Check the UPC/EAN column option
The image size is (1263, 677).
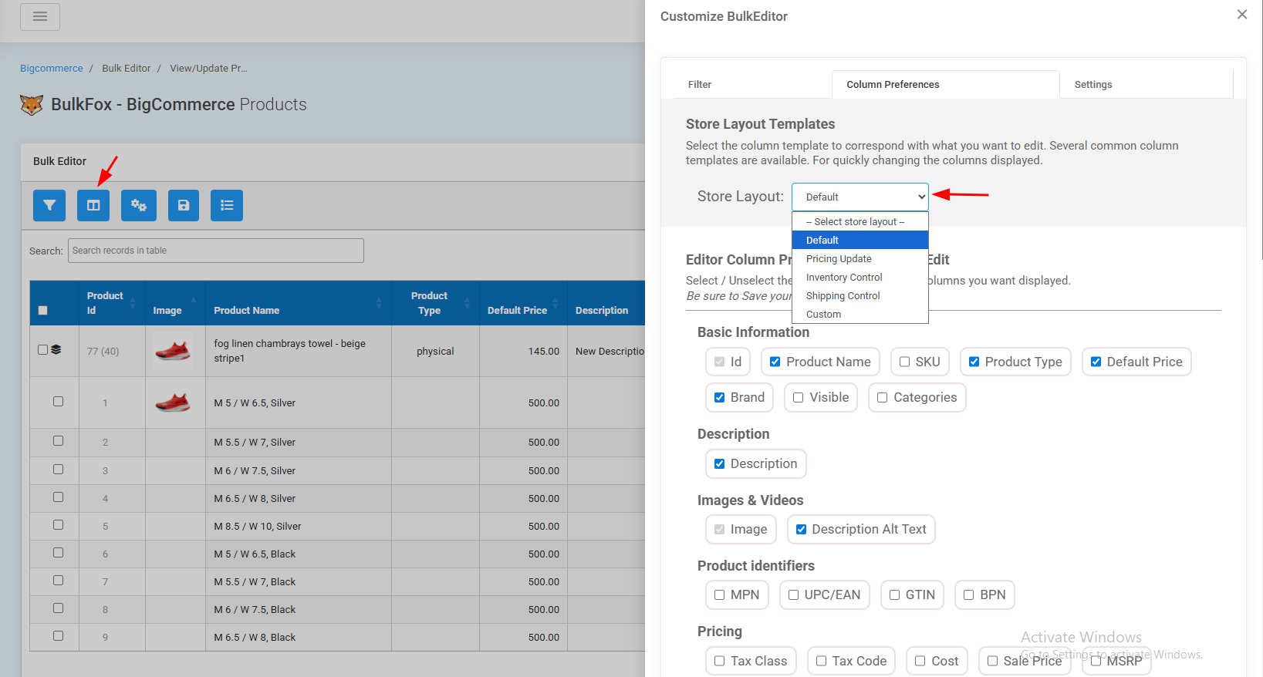794,595
